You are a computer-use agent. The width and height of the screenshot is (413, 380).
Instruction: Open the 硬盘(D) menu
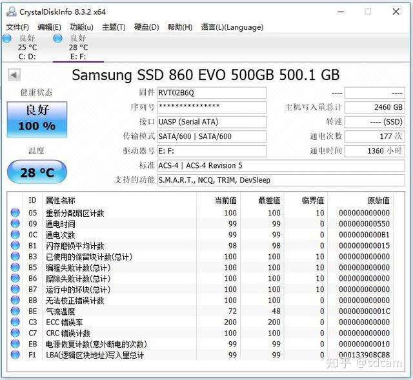(146, 27)
